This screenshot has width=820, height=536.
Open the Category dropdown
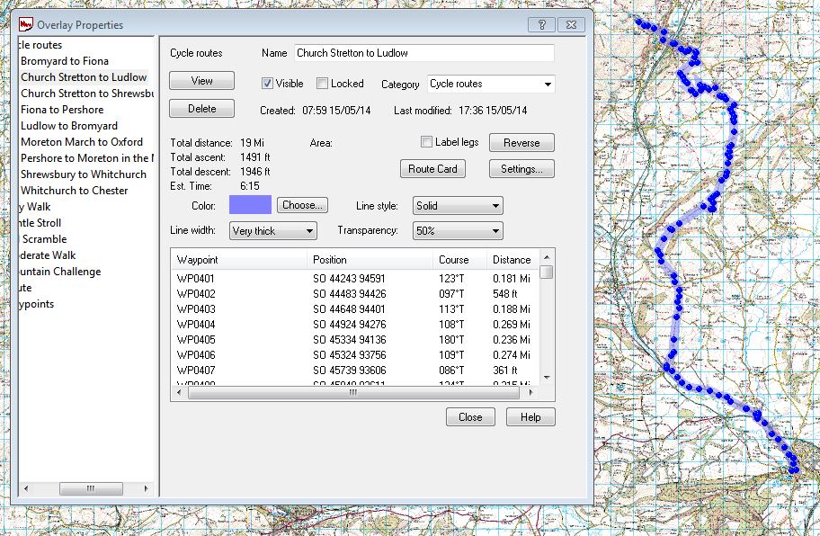coord(491,84)
